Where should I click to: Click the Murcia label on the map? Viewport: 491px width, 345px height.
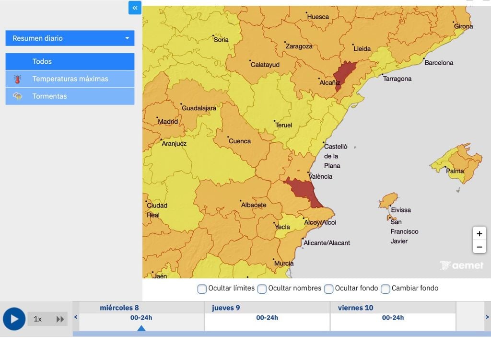[284, 263]
